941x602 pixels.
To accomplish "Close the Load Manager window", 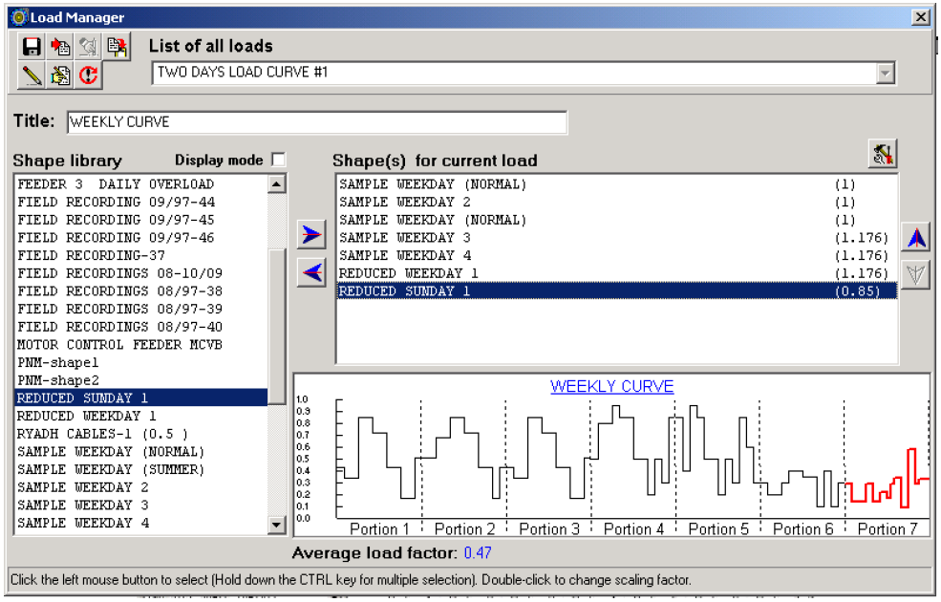I will 920,17.
